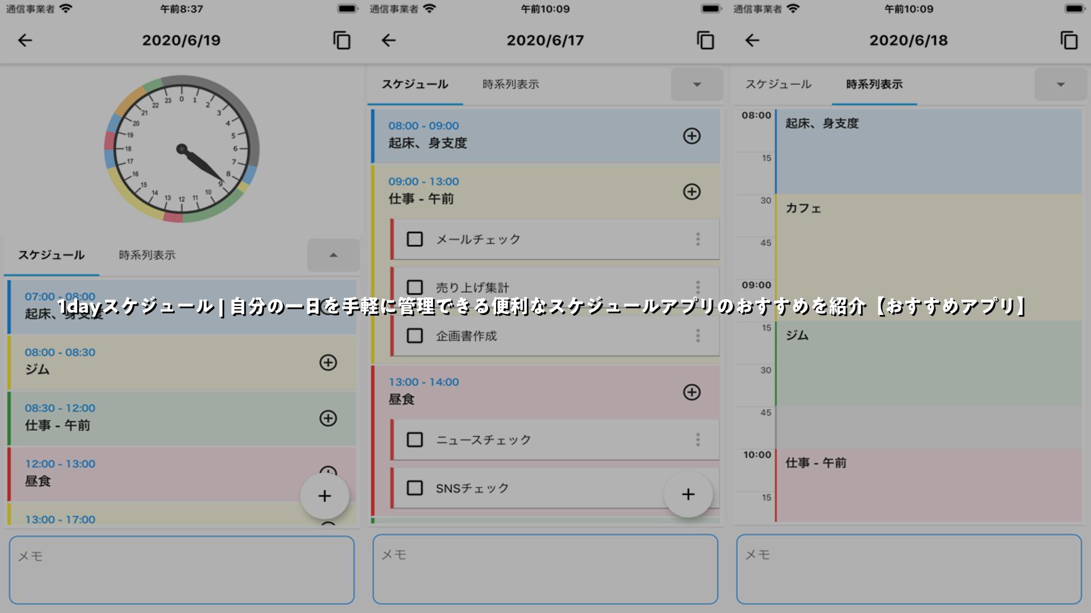Focus メモ field on 2020/6/18 screen
The image size is (1091, 613).
click(x=909, y=569)
